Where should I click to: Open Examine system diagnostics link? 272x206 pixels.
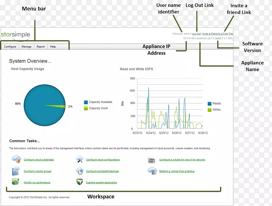click(x=102, y=182)
